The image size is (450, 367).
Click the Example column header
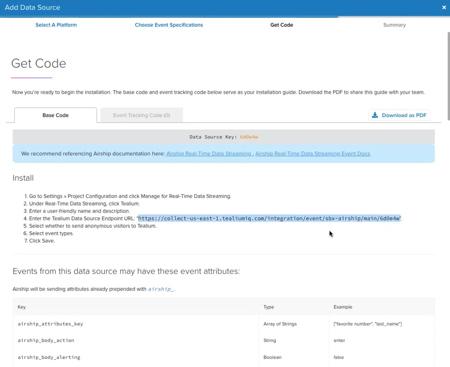point(343,307)
